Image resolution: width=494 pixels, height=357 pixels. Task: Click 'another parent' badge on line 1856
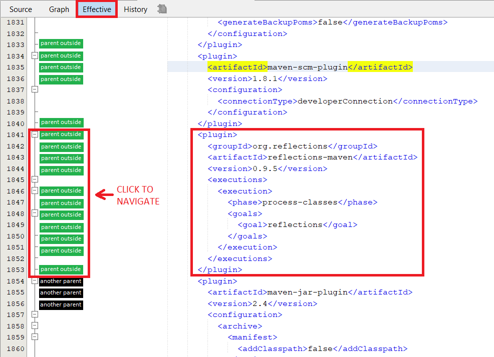[61, 305]
